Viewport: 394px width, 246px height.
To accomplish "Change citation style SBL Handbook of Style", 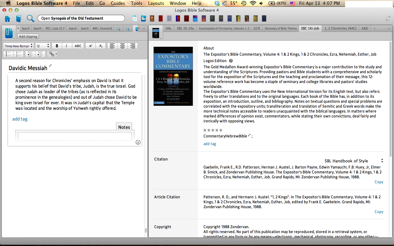I will coord(354,161).
